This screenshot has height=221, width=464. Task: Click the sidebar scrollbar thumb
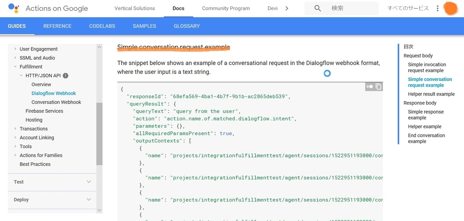click(99, 134)
